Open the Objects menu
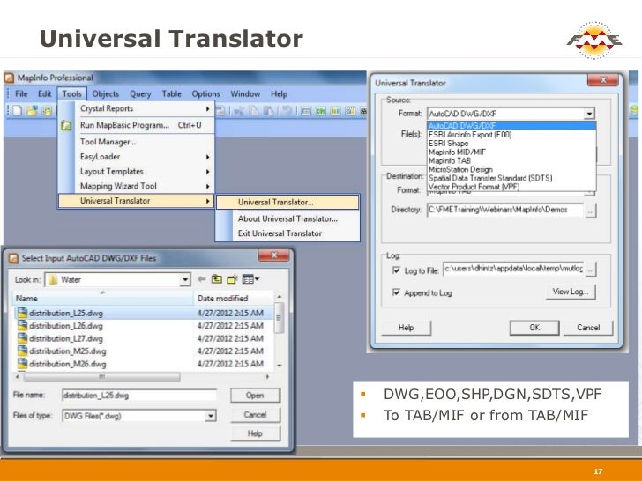642x481 pixels. (106, 93)
